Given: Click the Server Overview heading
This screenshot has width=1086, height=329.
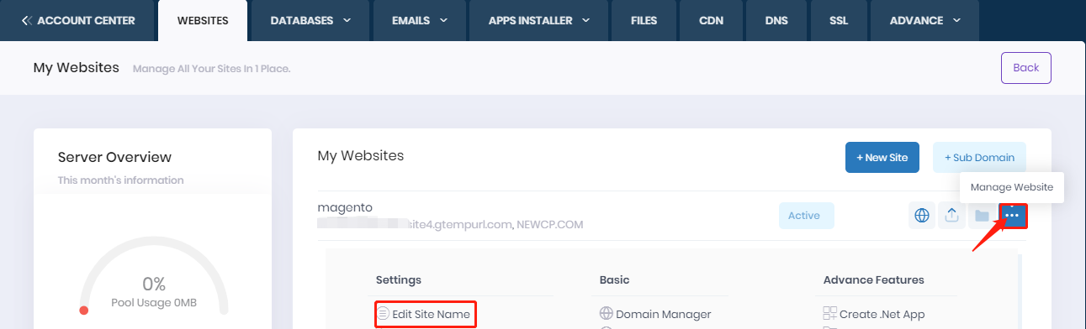Looking at the screenshot, I should [x=114, y=157].
